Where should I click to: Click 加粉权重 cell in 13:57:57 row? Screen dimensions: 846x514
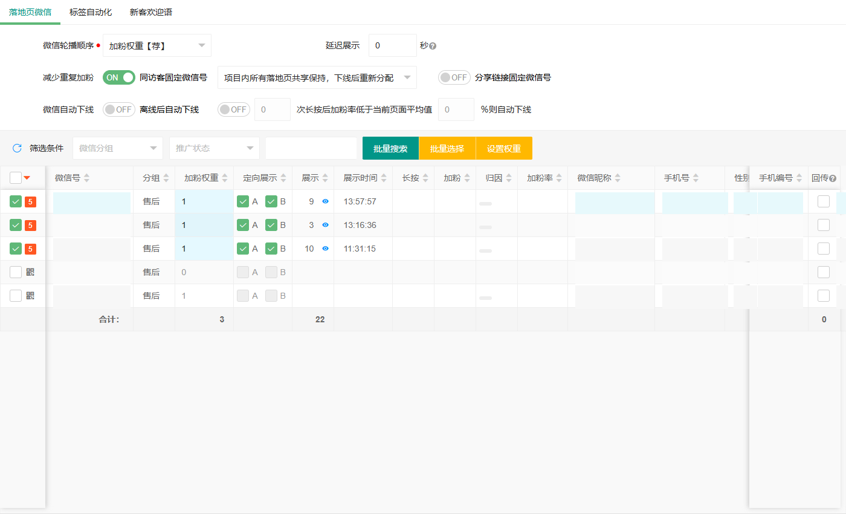[x=204, y=201]
